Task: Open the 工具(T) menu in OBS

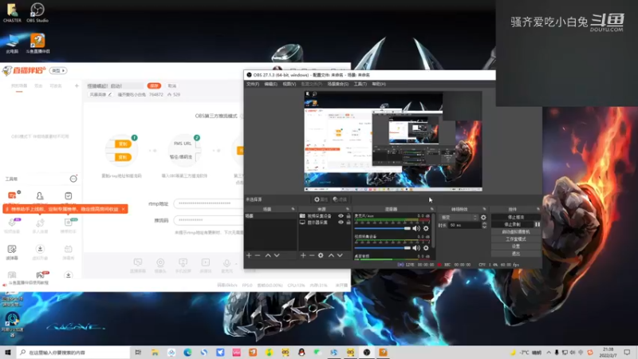Action: point(360,84)
